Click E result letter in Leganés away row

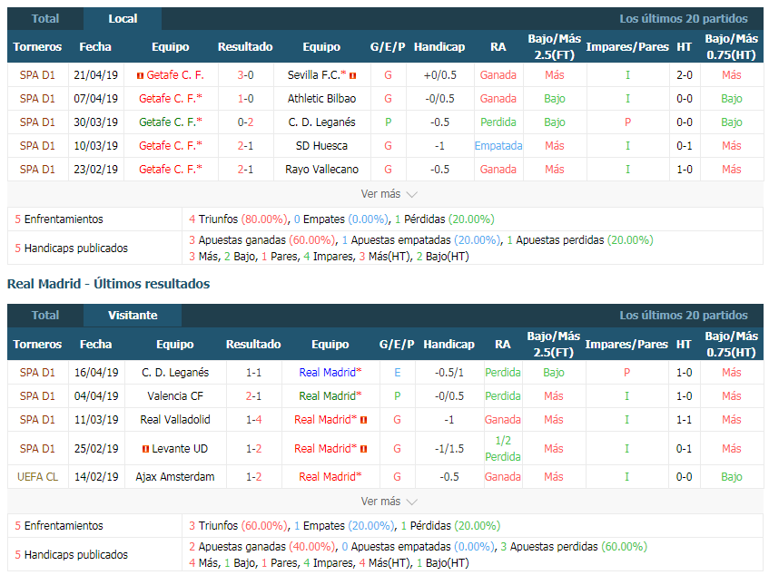[398, 372]
